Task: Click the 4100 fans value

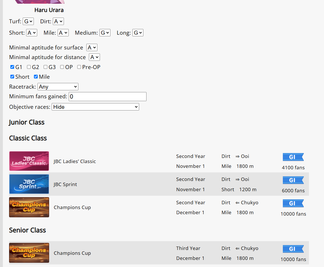Action: (x=293, y=168)
